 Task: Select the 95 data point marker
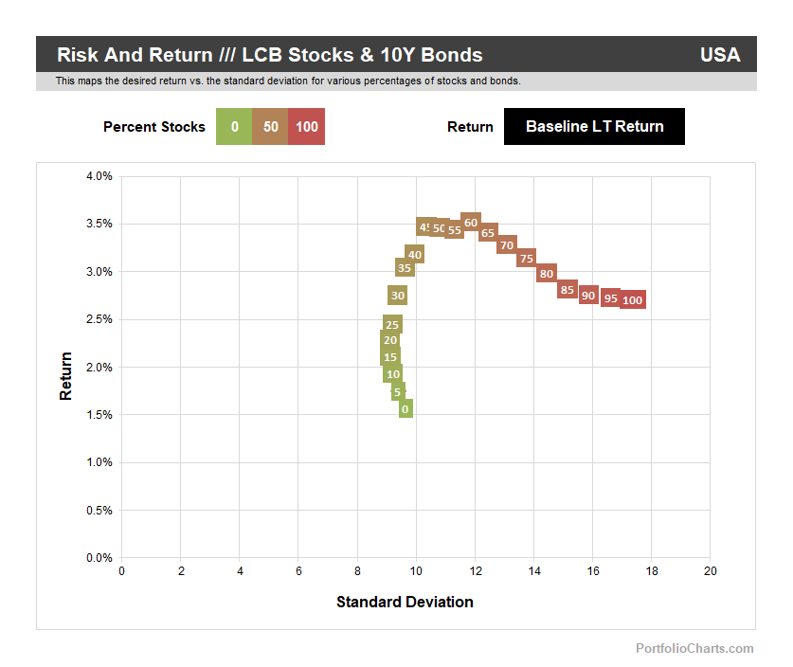point(611,298)
